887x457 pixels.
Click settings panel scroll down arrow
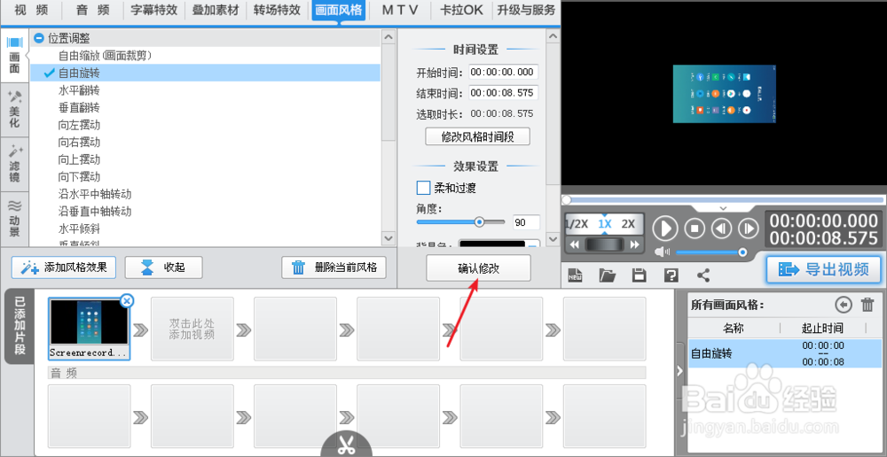[x=553, y=238]
